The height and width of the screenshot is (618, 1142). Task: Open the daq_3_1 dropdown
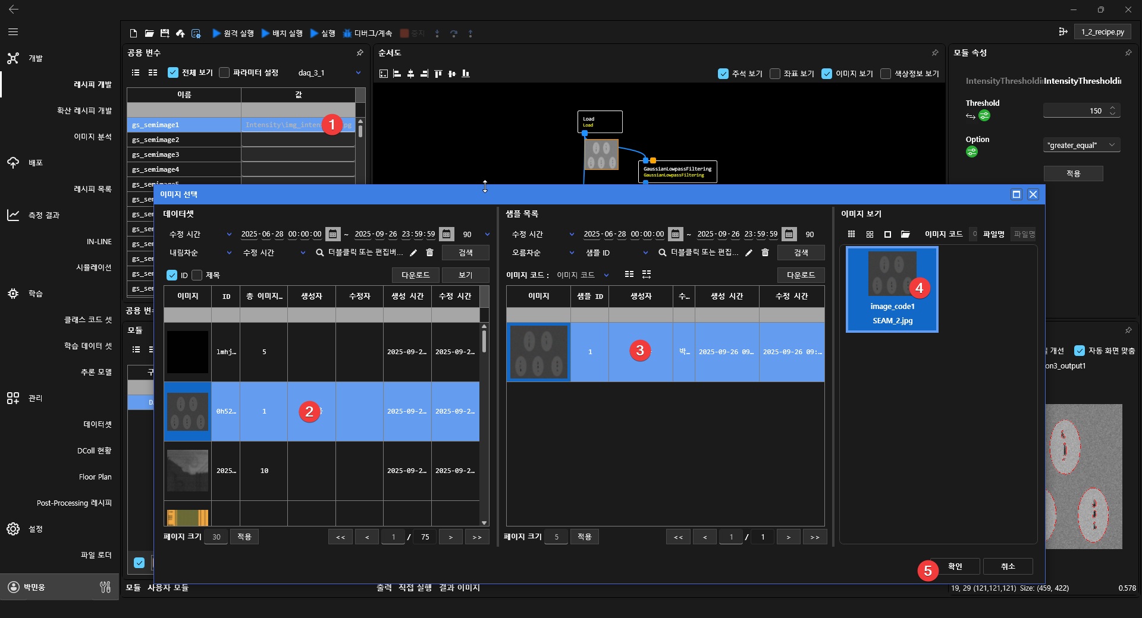[329, 72]
